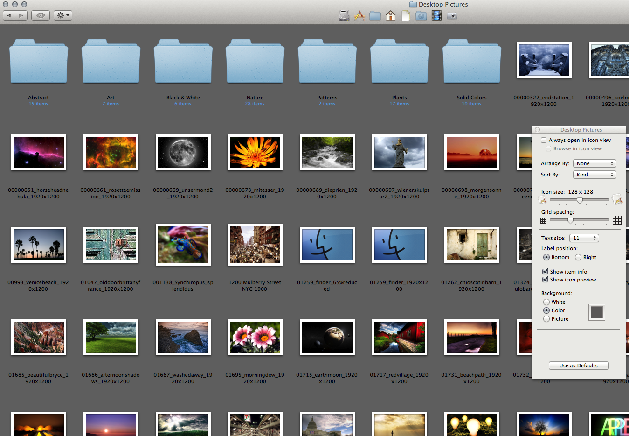Screen dimensions: 629x436
Task: Open the Solid Colors folder
Action: click(472, 62)
